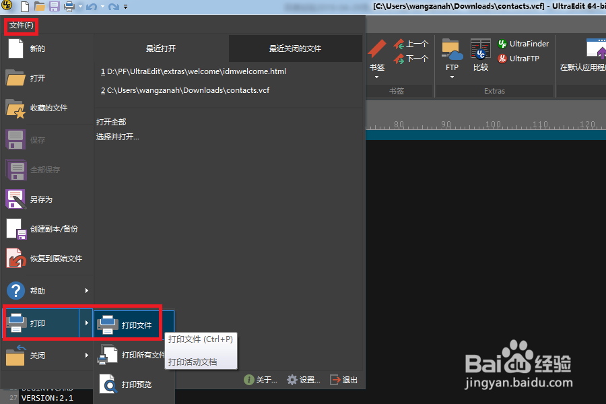Click the undo arrow icon in title bar

pyautogui.click(x=92, y=7)
